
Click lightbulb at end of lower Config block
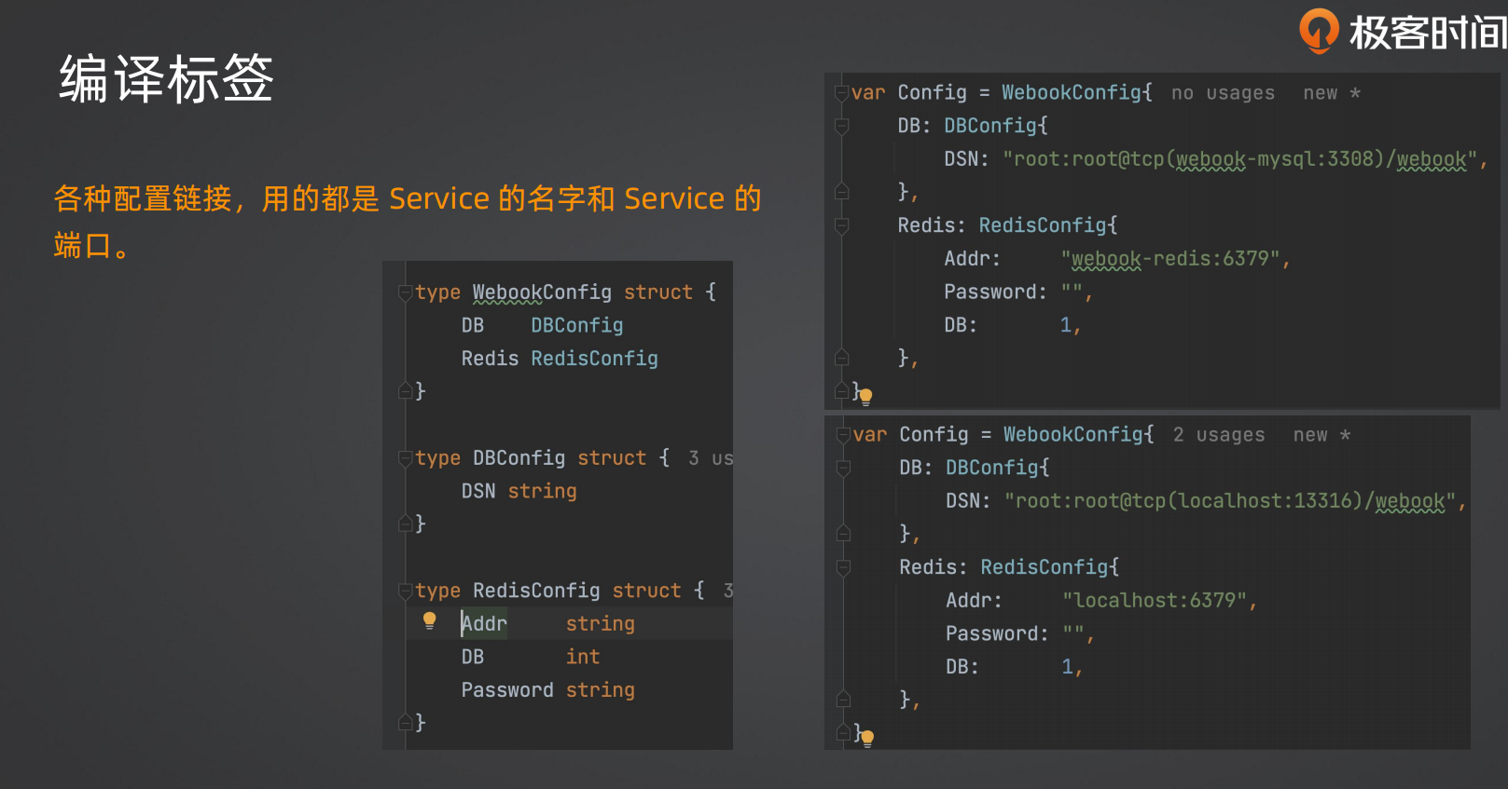click(867, 738)
